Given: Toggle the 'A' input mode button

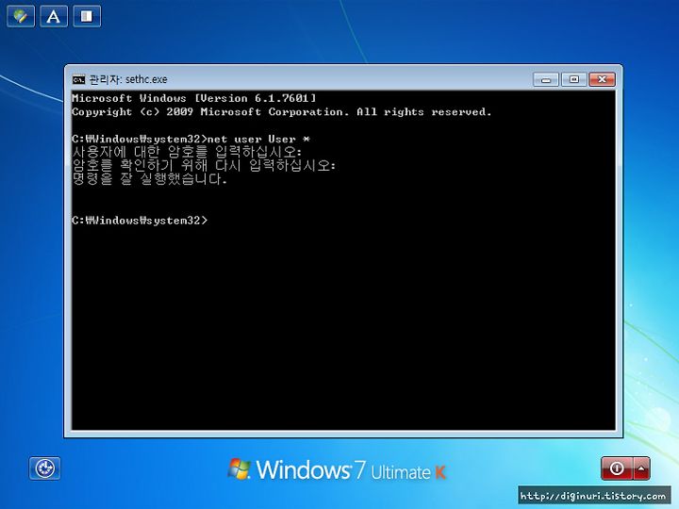Looking at the screenshot, I should coord(54,16).
